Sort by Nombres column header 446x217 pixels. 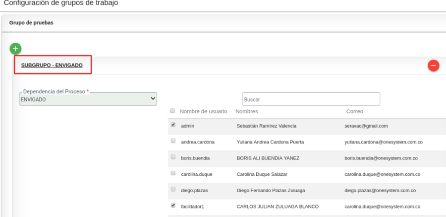tap(246, 111)
